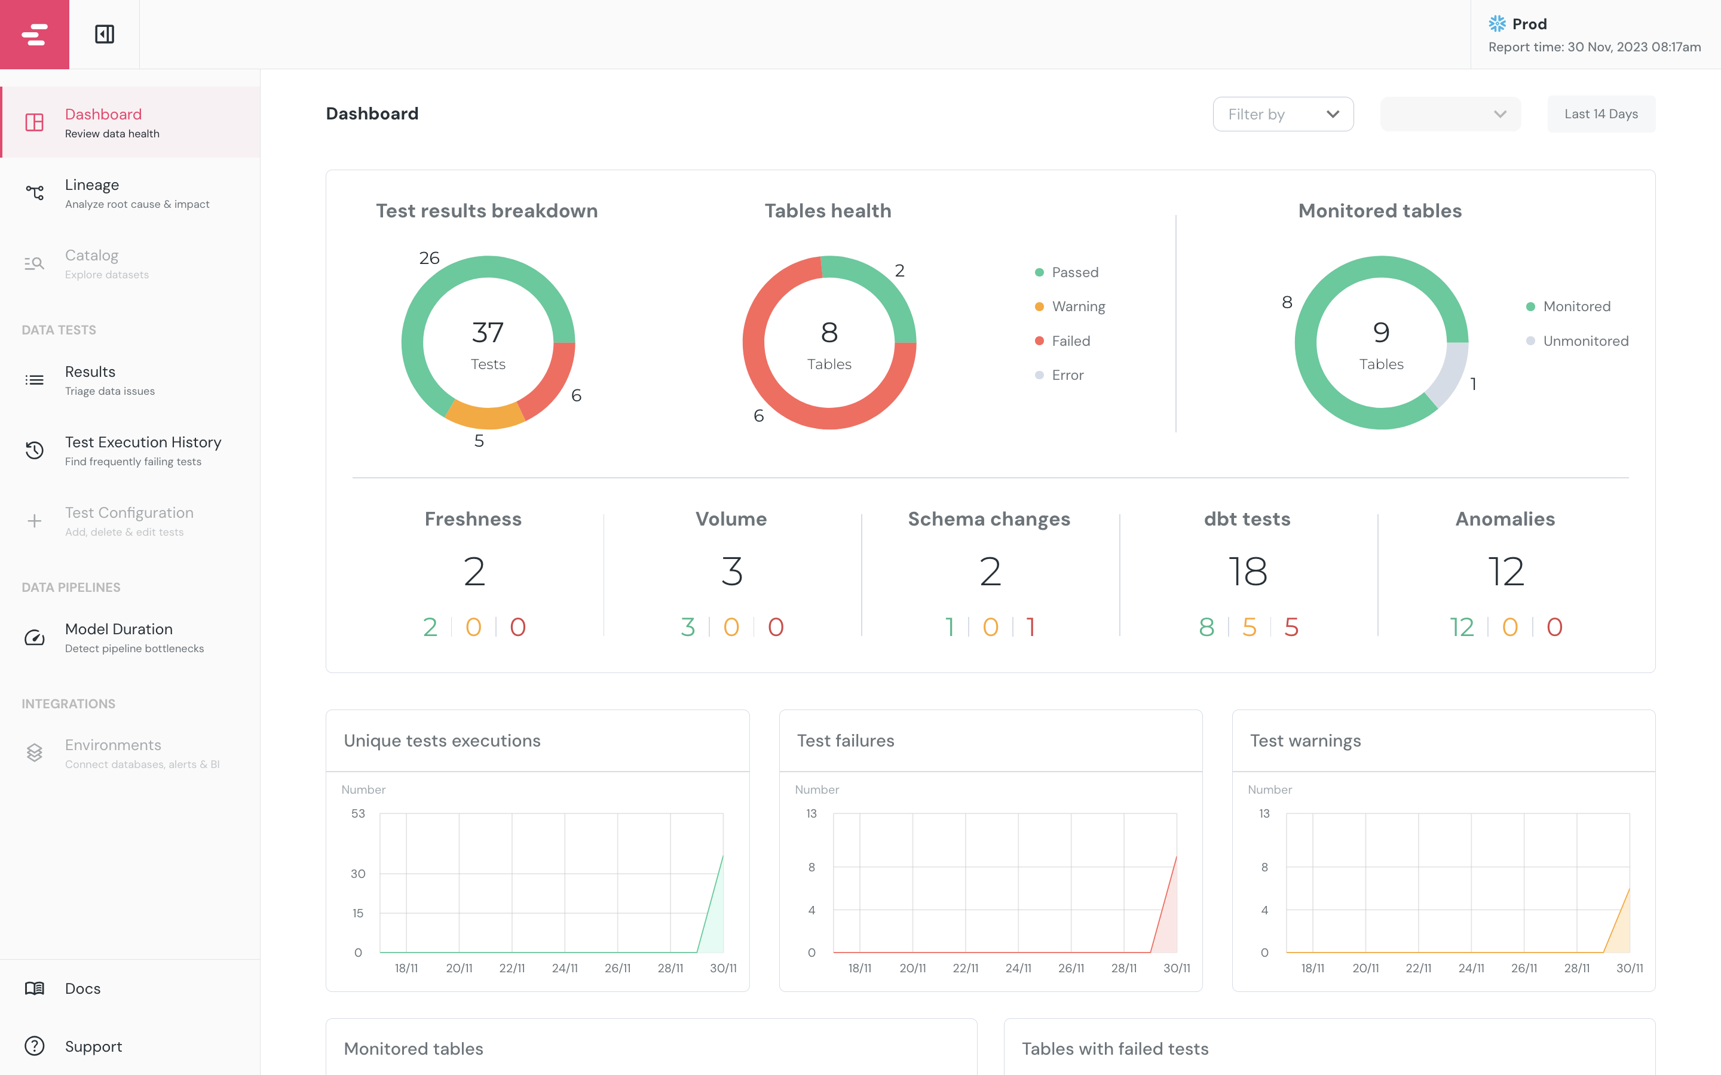Toggle the Passed legend entry

tap(1066, 272)
